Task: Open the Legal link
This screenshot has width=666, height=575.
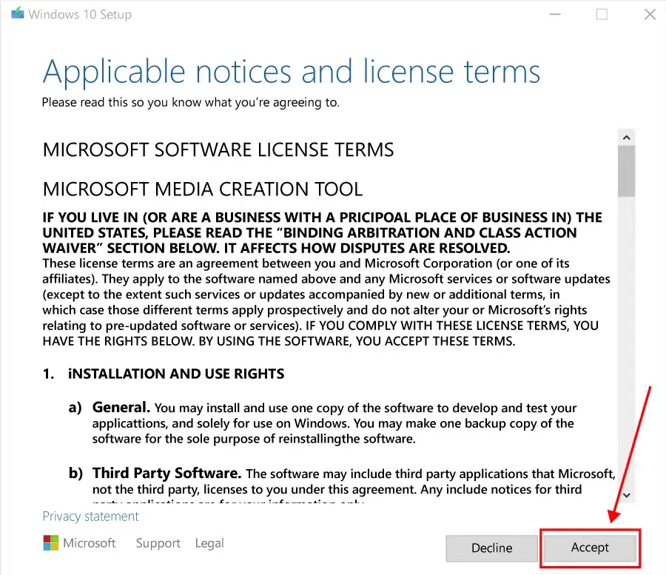Action: (209, 543)
